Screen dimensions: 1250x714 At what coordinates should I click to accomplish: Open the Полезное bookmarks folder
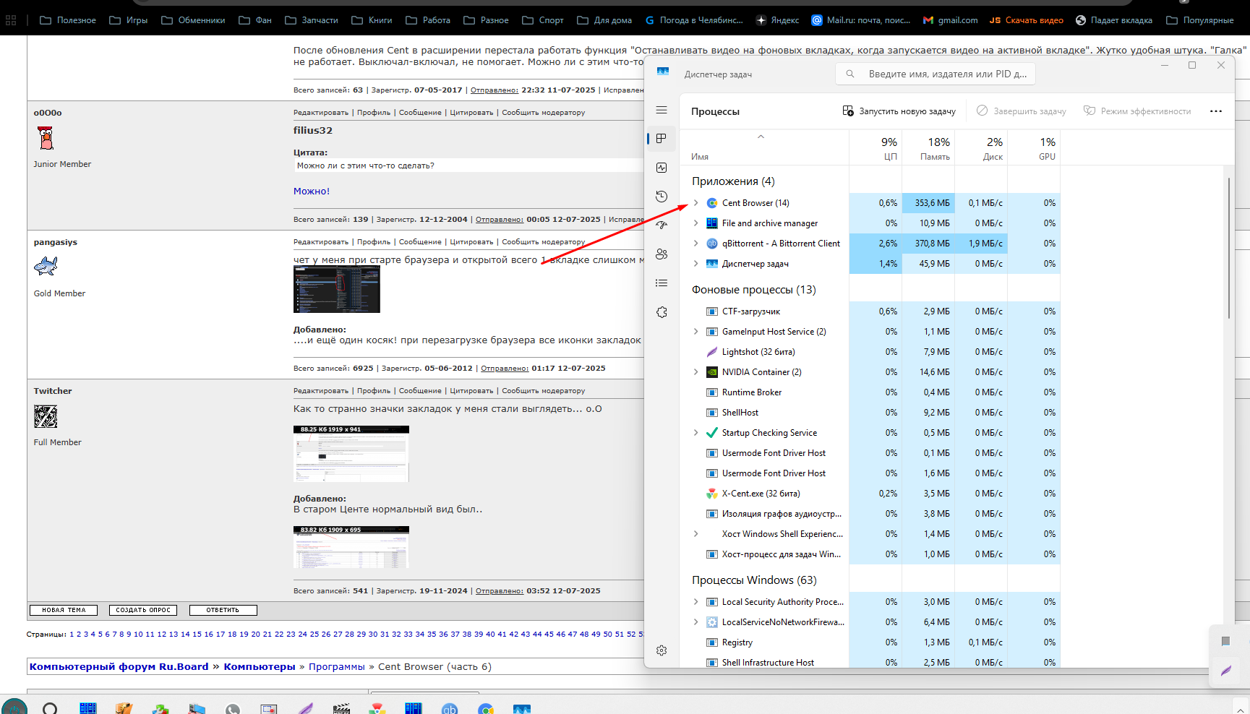(68, 20)
